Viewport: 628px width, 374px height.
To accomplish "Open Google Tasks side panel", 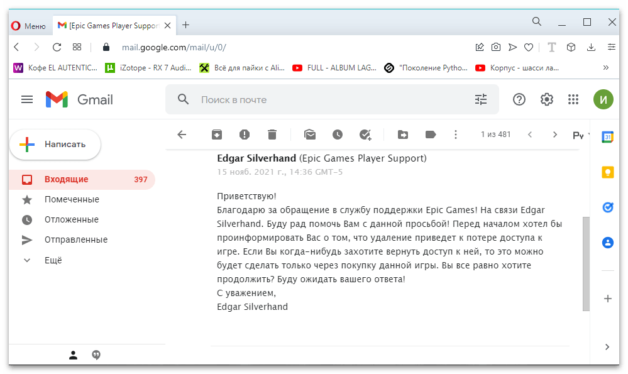I will [x=608, y=207].
